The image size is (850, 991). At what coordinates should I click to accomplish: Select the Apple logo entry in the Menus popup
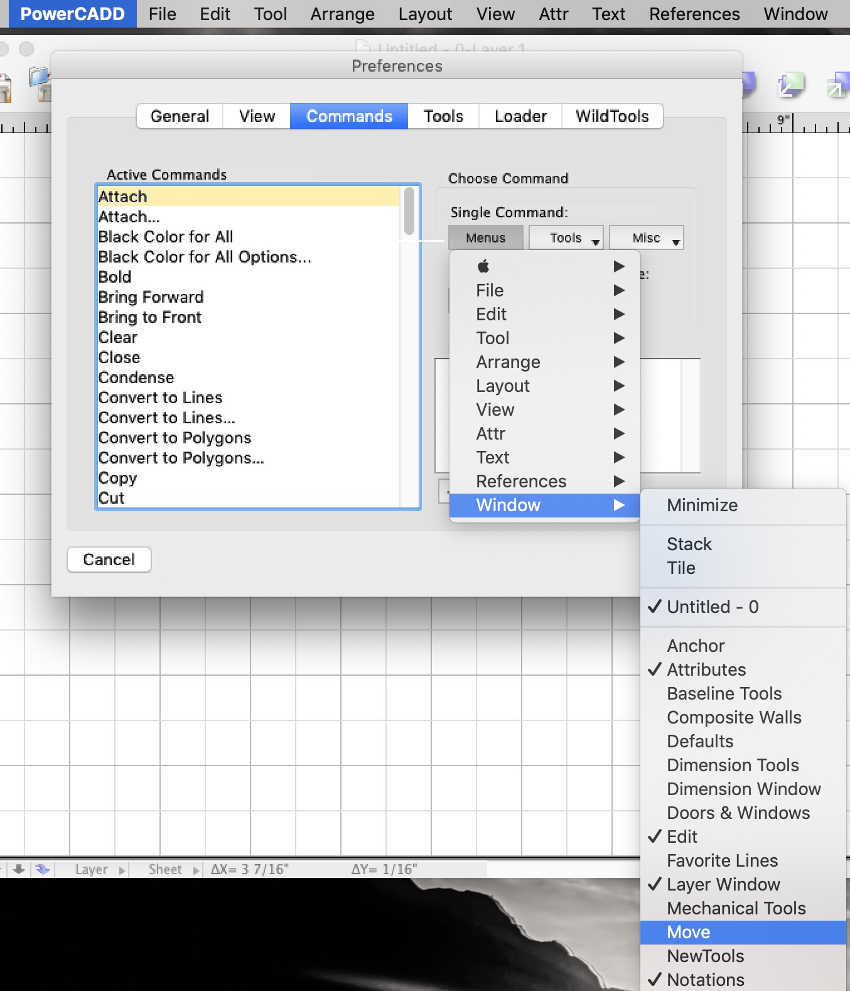545,266
